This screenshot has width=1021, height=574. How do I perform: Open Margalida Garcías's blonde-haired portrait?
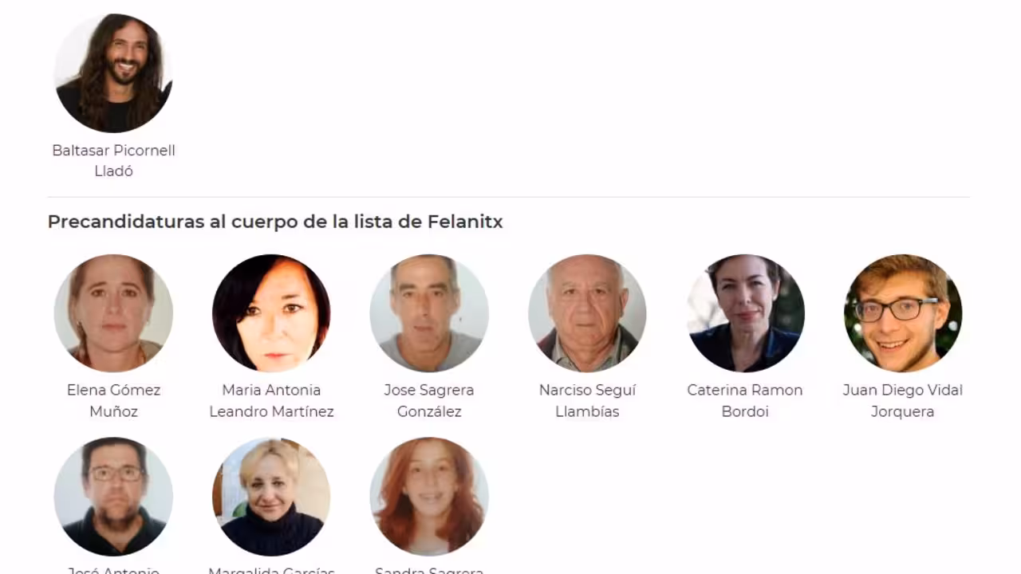click(271, 496)
